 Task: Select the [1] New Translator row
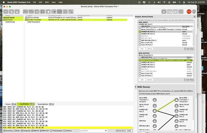tap(76, 20)
